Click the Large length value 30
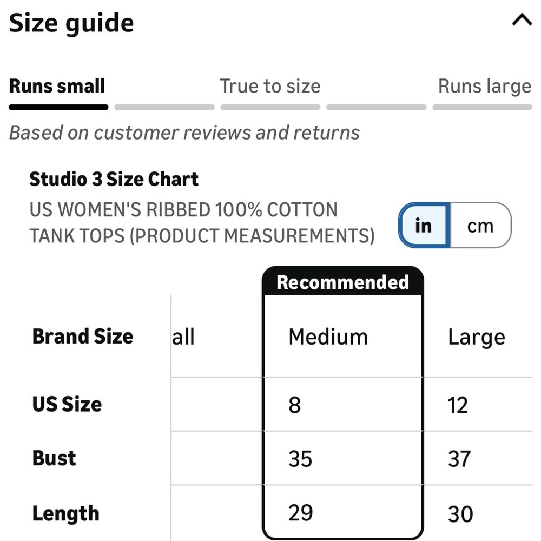The image size is (541, 541). (460, 513)
